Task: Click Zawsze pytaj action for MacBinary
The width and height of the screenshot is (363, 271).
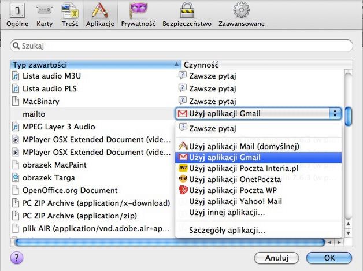Action: [x=212, y=101]
